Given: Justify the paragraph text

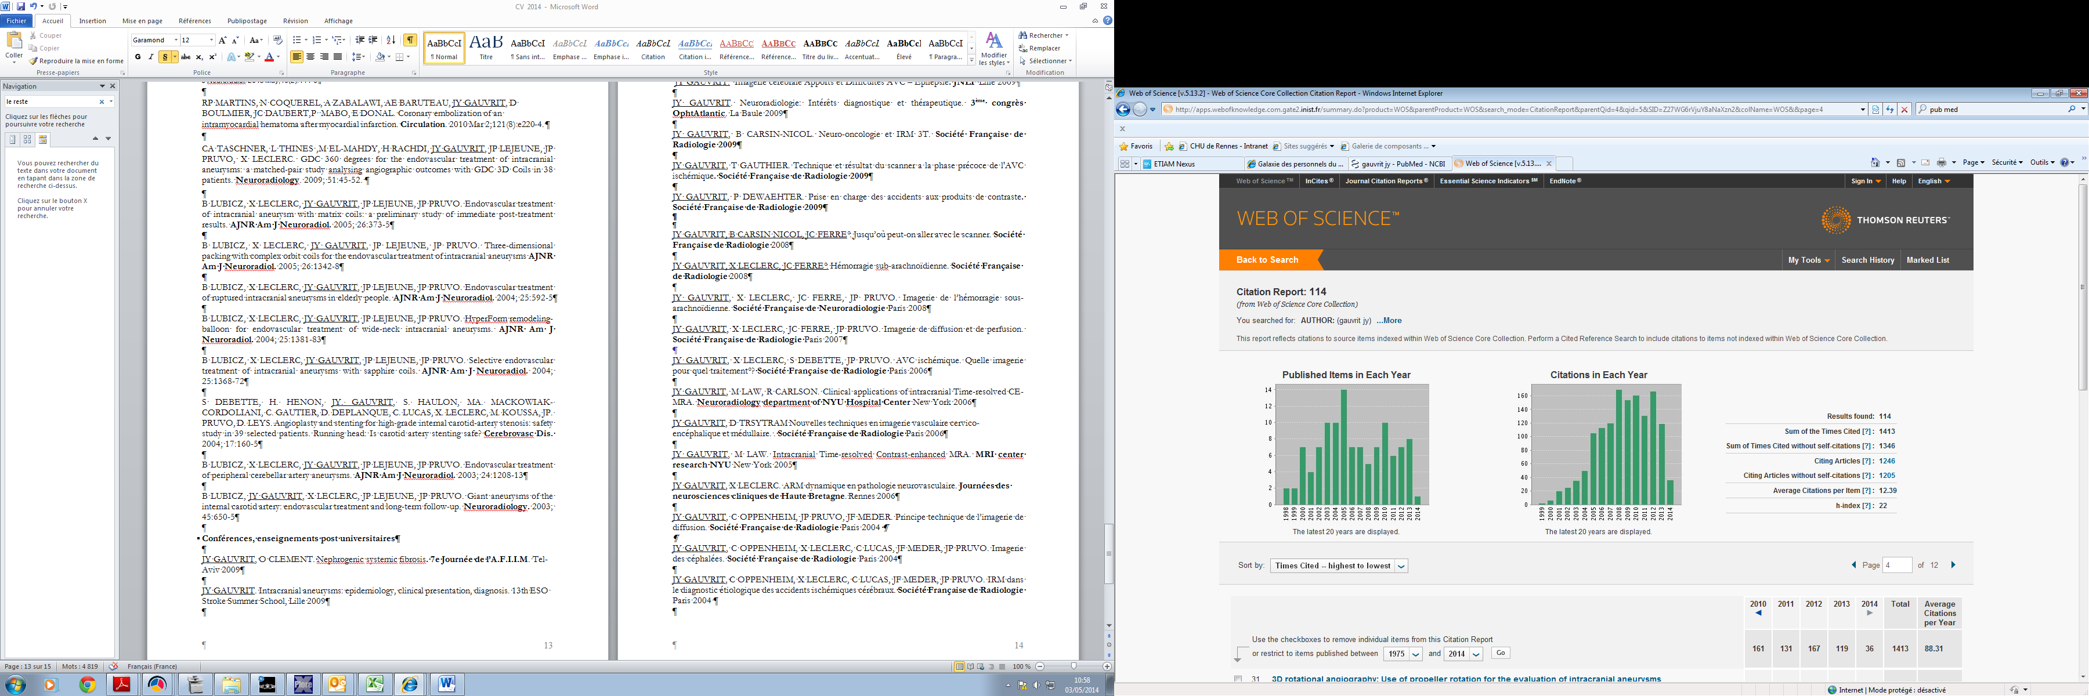Looking at the screenshot, I should click(338, 57).
